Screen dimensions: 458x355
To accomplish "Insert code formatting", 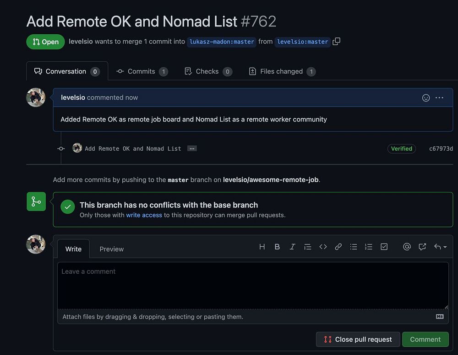I will tap(323, 247).
